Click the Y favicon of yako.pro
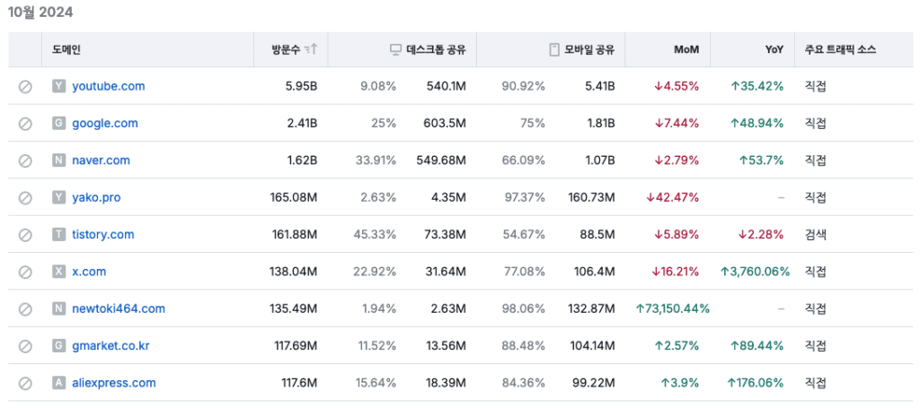 [58, 198]
